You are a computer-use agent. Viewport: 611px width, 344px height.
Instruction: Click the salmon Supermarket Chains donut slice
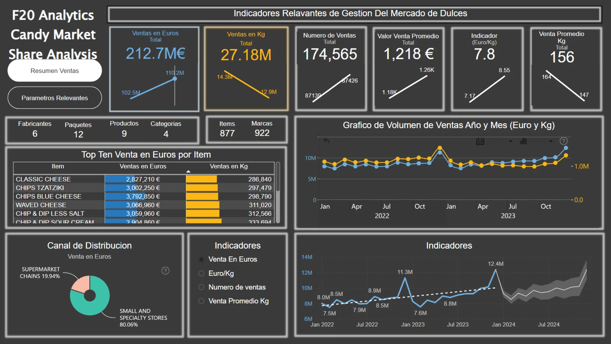point(81,284)
